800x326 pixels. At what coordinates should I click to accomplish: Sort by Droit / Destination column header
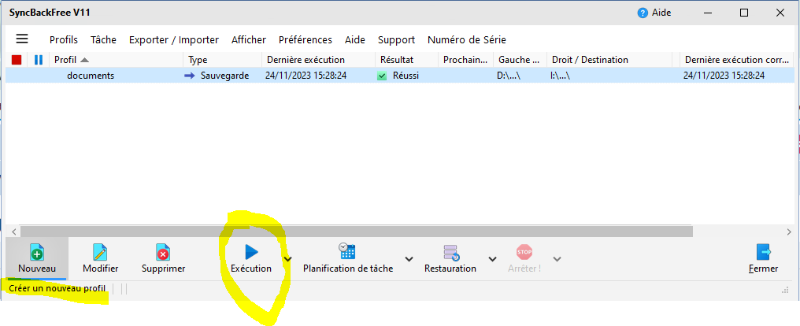pos(609,60)
